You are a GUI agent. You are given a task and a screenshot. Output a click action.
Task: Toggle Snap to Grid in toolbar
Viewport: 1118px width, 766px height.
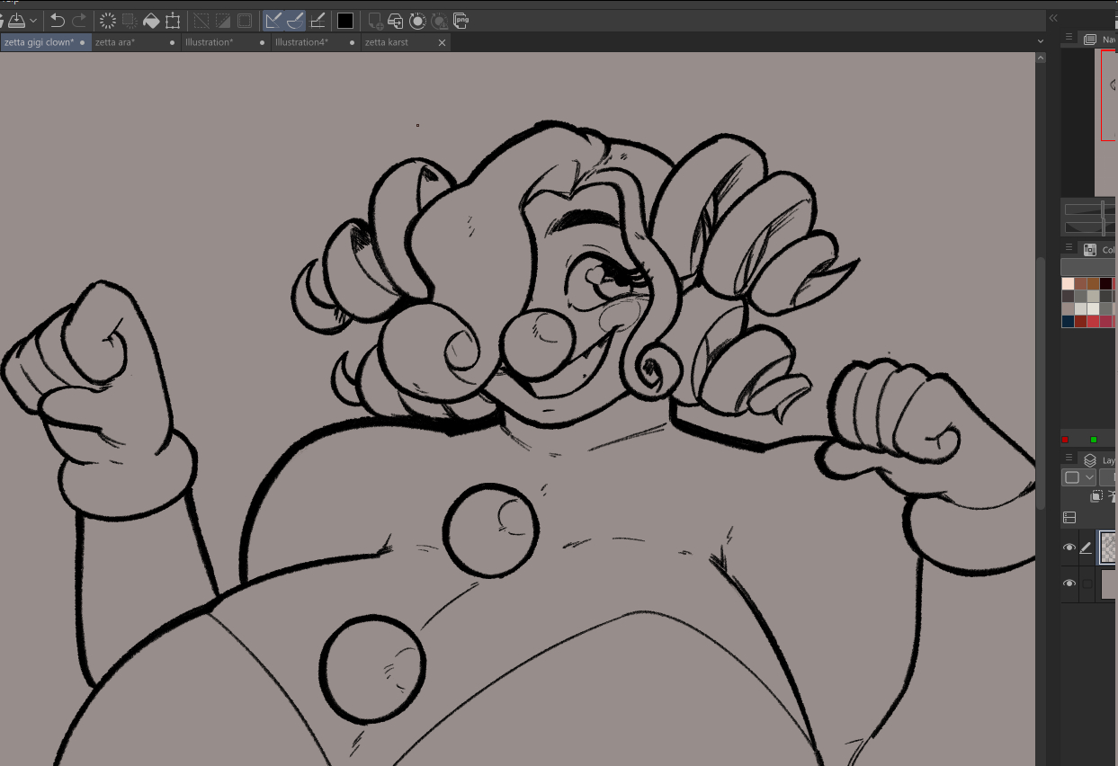pos(318,21)
